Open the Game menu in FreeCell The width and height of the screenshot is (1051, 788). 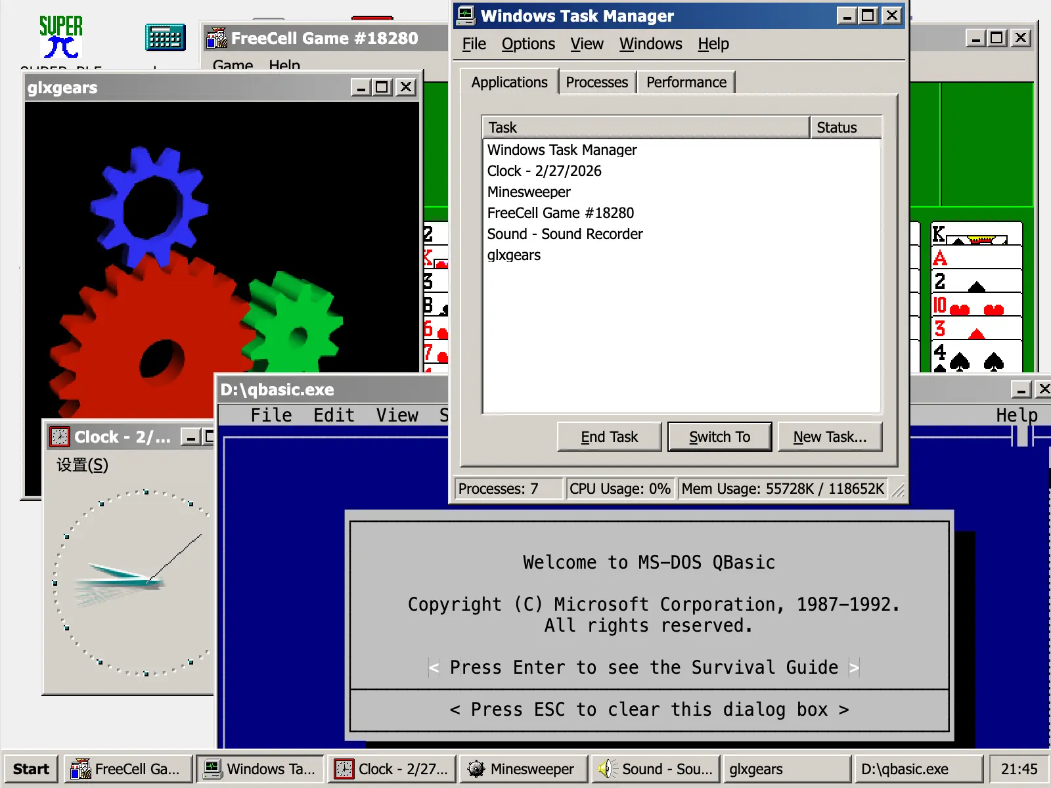coord(233,64)
